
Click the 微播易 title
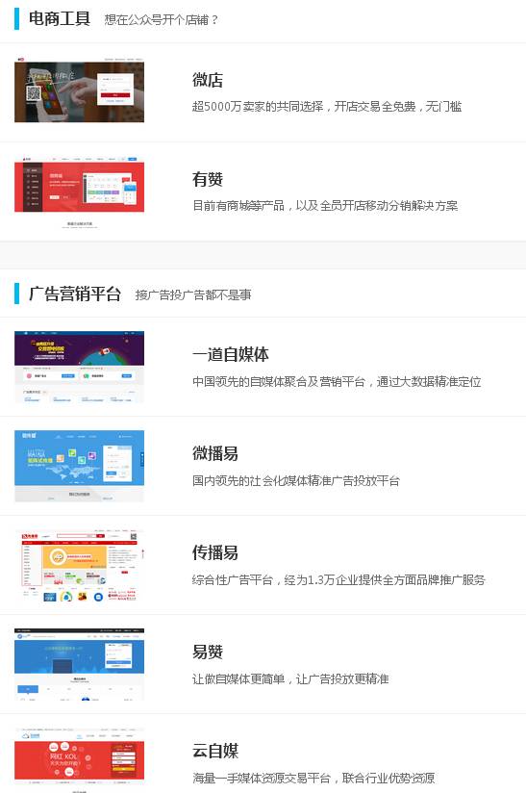(214, 453)
